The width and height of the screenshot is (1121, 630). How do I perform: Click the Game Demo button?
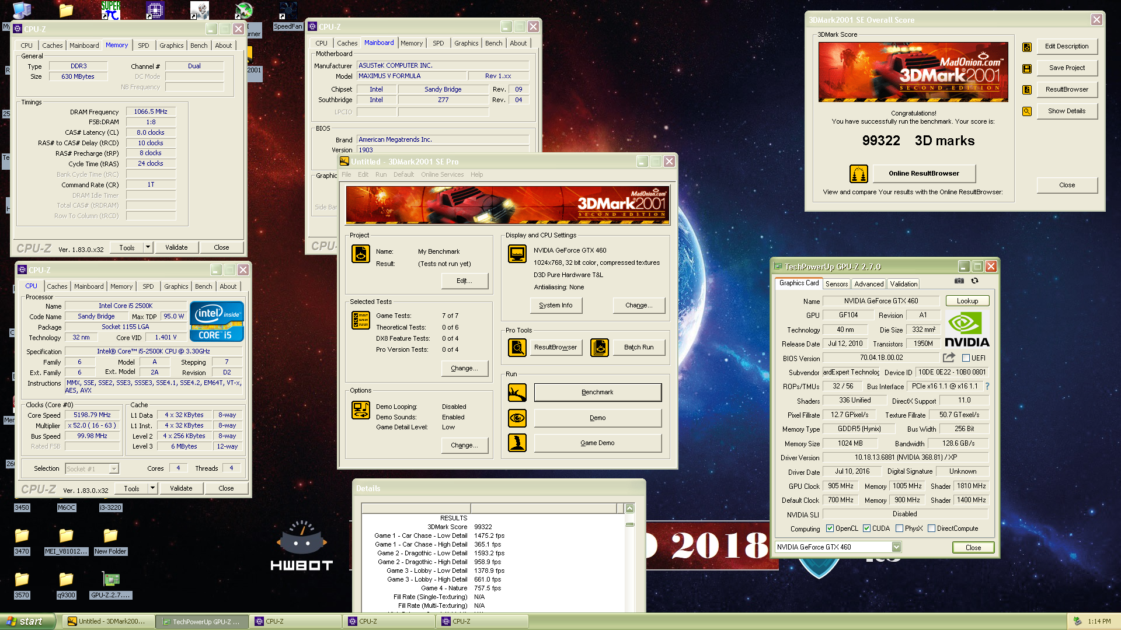click(x=597, y=443)
